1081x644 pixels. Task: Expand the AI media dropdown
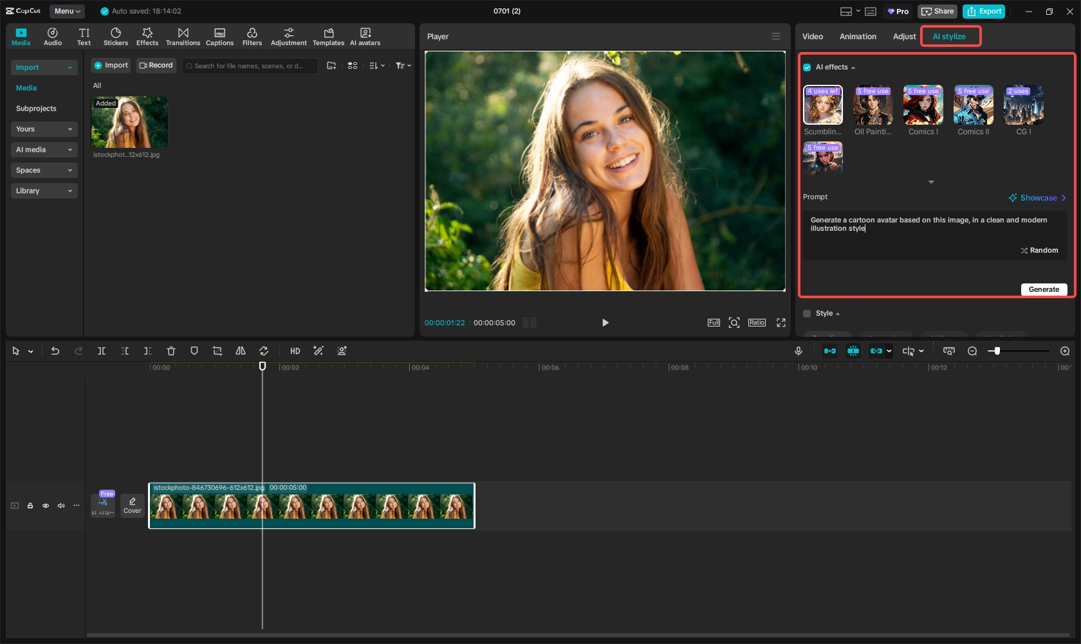click(44, 150)
